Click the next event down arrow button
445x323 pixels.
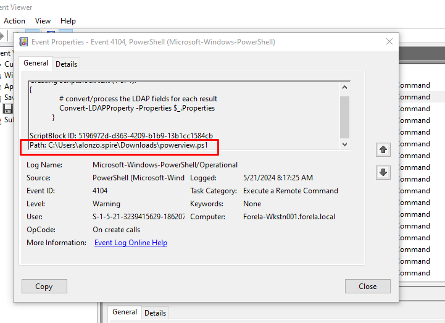(383, 173)
